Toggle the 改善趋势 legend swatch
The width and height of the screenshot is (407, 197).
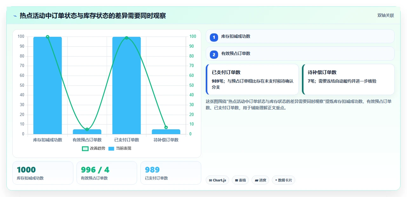click(x=85, y=148)
